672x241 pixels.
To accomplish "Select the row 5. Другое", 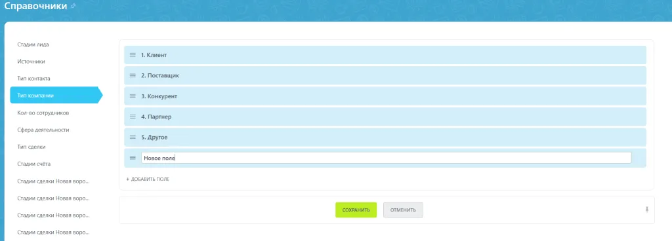I will click(385, 137).
